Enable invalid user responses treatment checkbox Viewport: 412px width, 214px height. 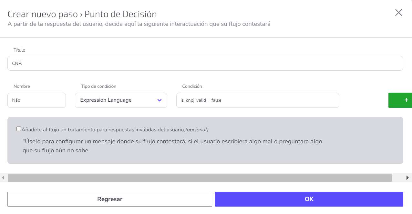19,129
